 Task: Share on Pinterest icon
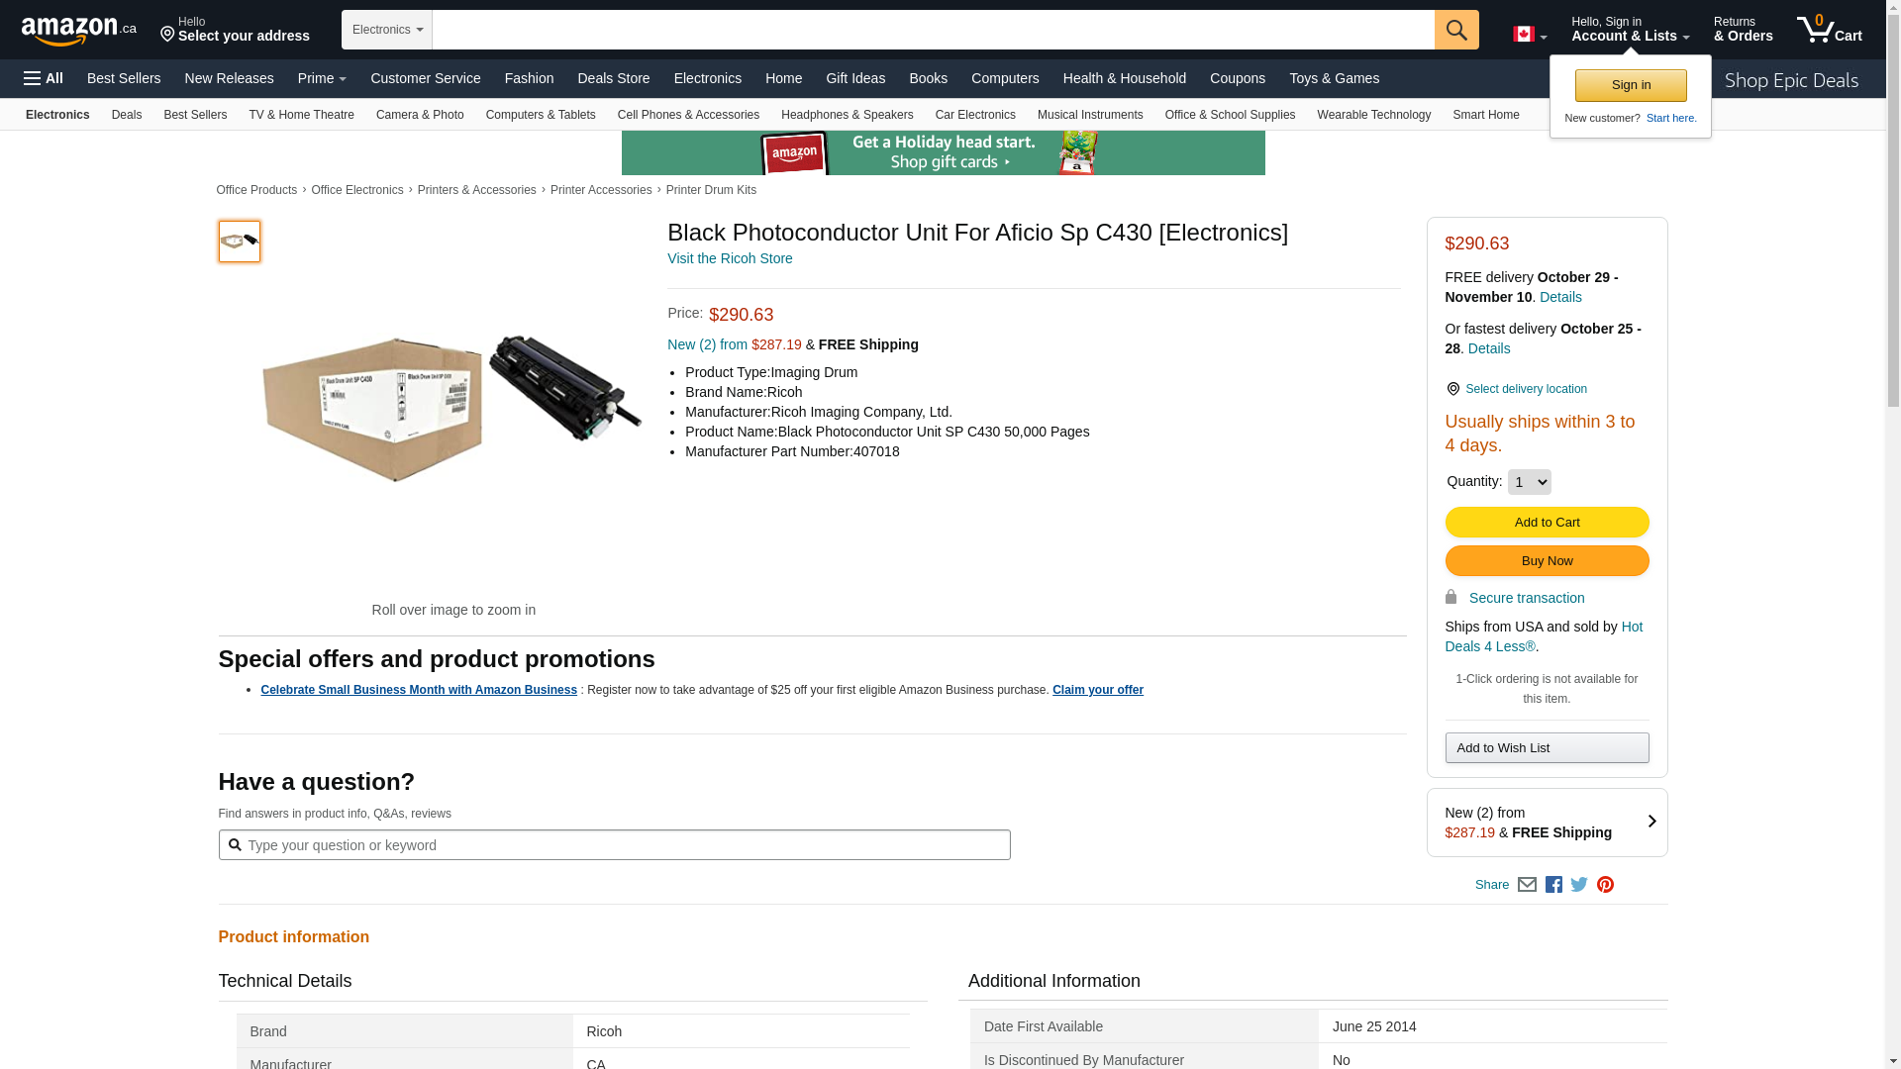tap(1605, 885)
